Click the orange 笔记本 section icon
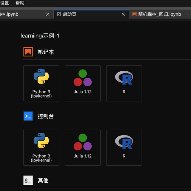Image resolution: width=191 pixels, height=191 pixels. coord(28,52)
